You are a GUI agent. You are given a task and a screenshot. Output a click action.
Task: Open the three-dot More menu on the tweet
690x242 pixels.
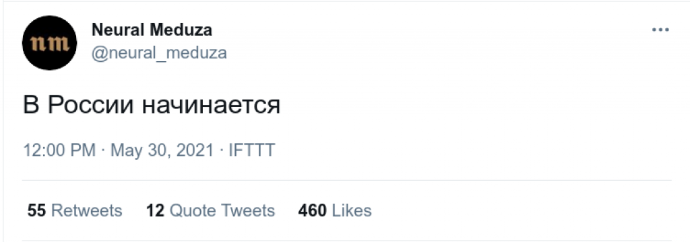660,30
